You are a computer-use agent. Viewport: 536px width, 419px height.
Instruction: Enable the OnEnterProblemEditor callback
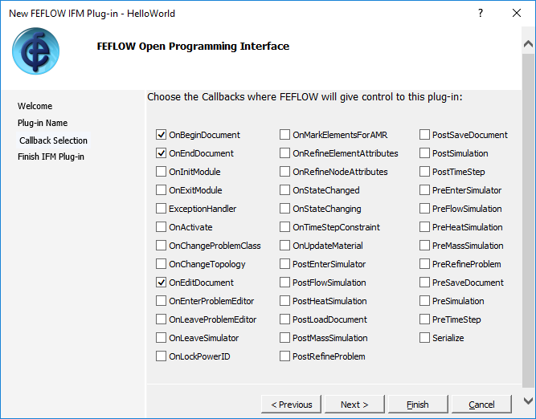pos(161,301)
